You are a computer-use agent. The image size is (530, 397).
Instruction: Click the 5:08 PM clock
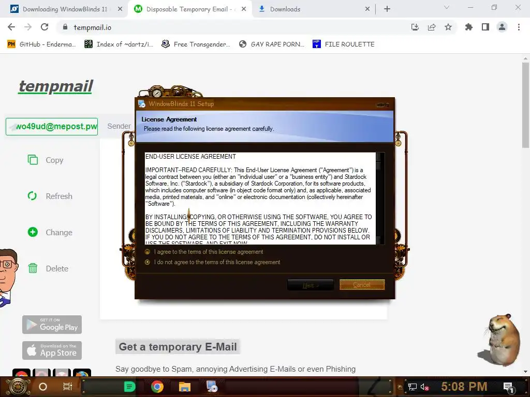pyautogui.click(x=464, y=387)
